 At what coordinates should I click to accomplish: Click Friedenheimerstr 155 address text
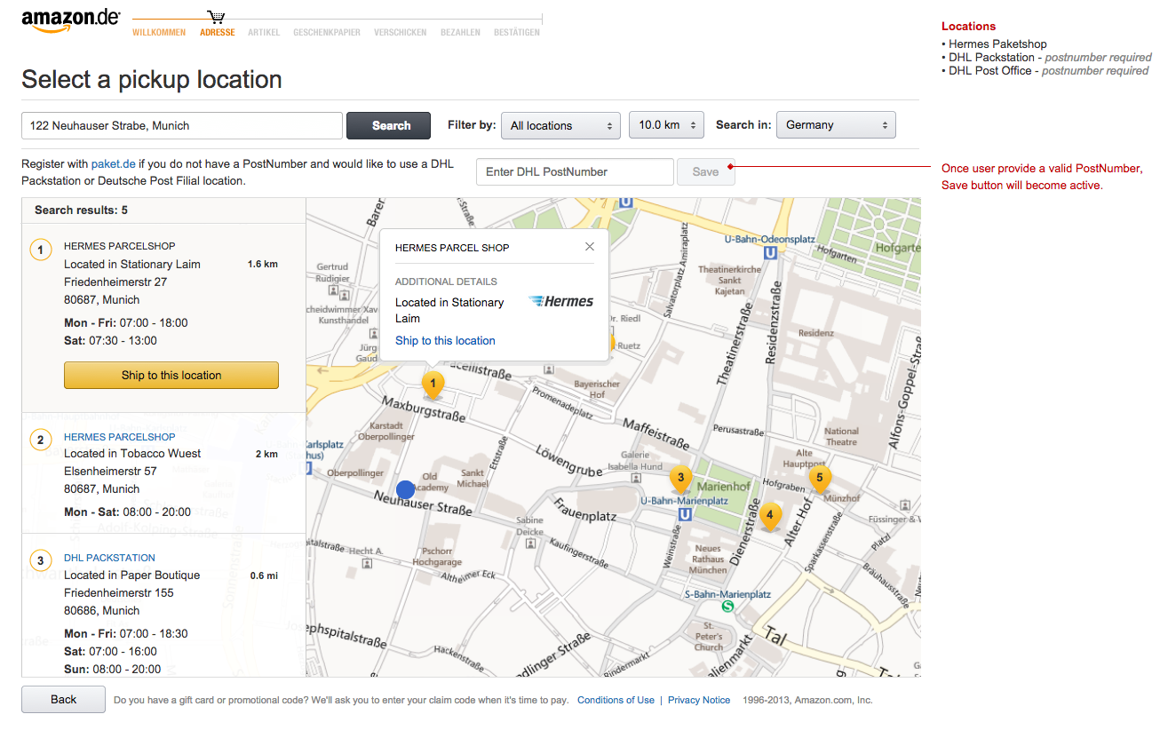coord(119,592)
